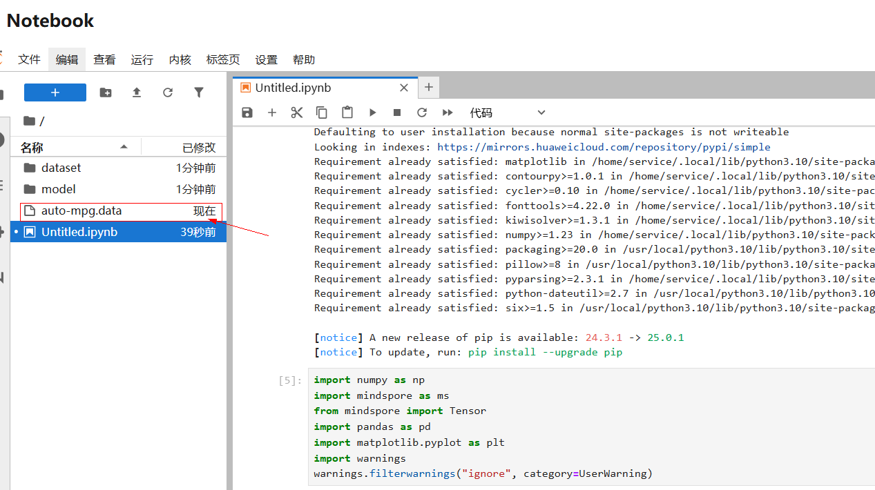The height and width of the screenshot is (490, 875).
Task: Save the notebook with the disk icon
Action: pos(247,112)
